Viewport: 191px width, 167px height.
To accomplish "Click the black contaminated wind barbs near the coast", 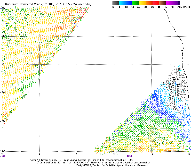I will coord(176,90).
